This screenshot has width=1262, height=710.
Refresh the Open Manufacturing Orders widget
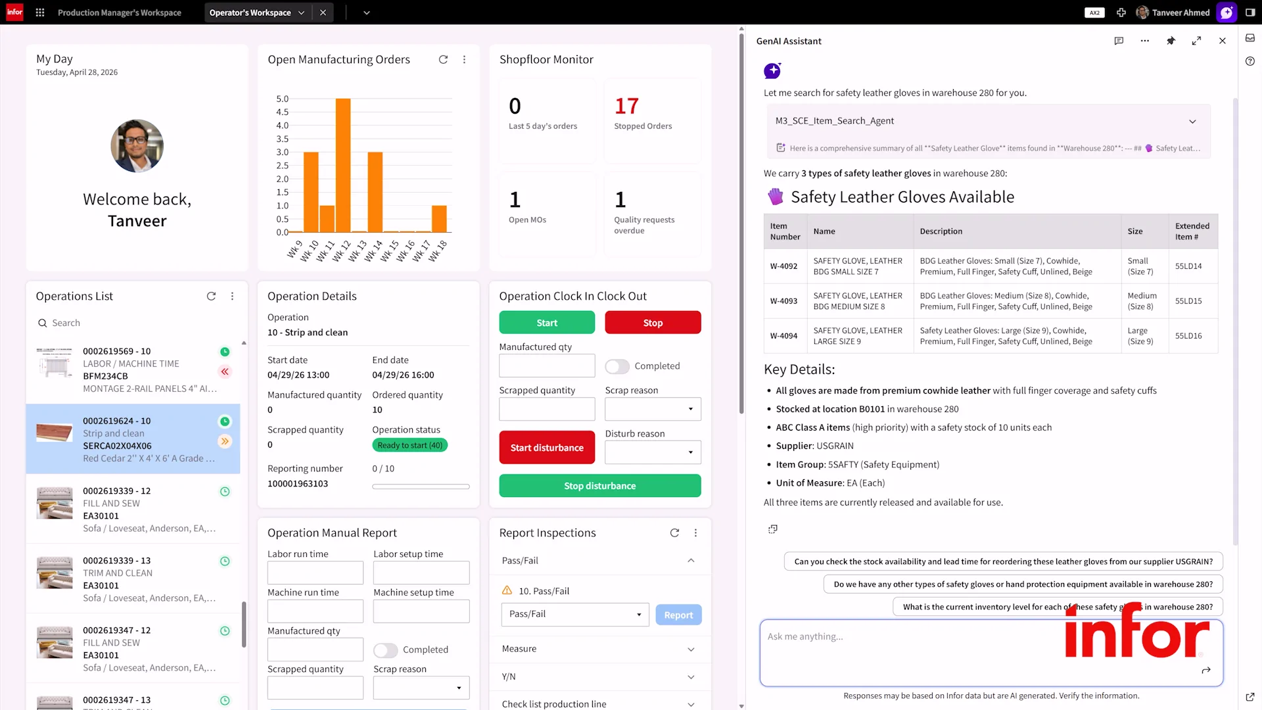(x=443, y=59)
